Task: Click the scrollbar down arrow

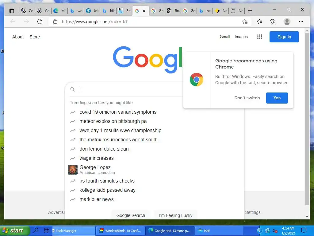Action: pos(307,217)
